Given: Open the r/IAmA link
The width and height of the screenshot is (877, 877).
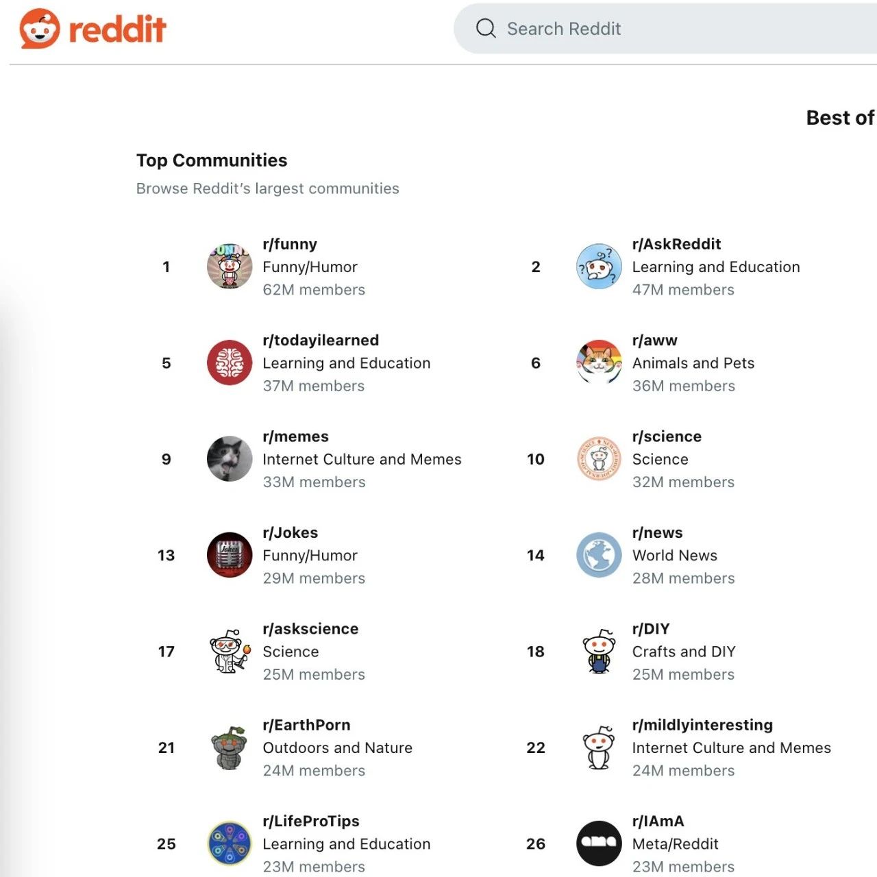Looking at the screenshot, I should click(658, 821).
